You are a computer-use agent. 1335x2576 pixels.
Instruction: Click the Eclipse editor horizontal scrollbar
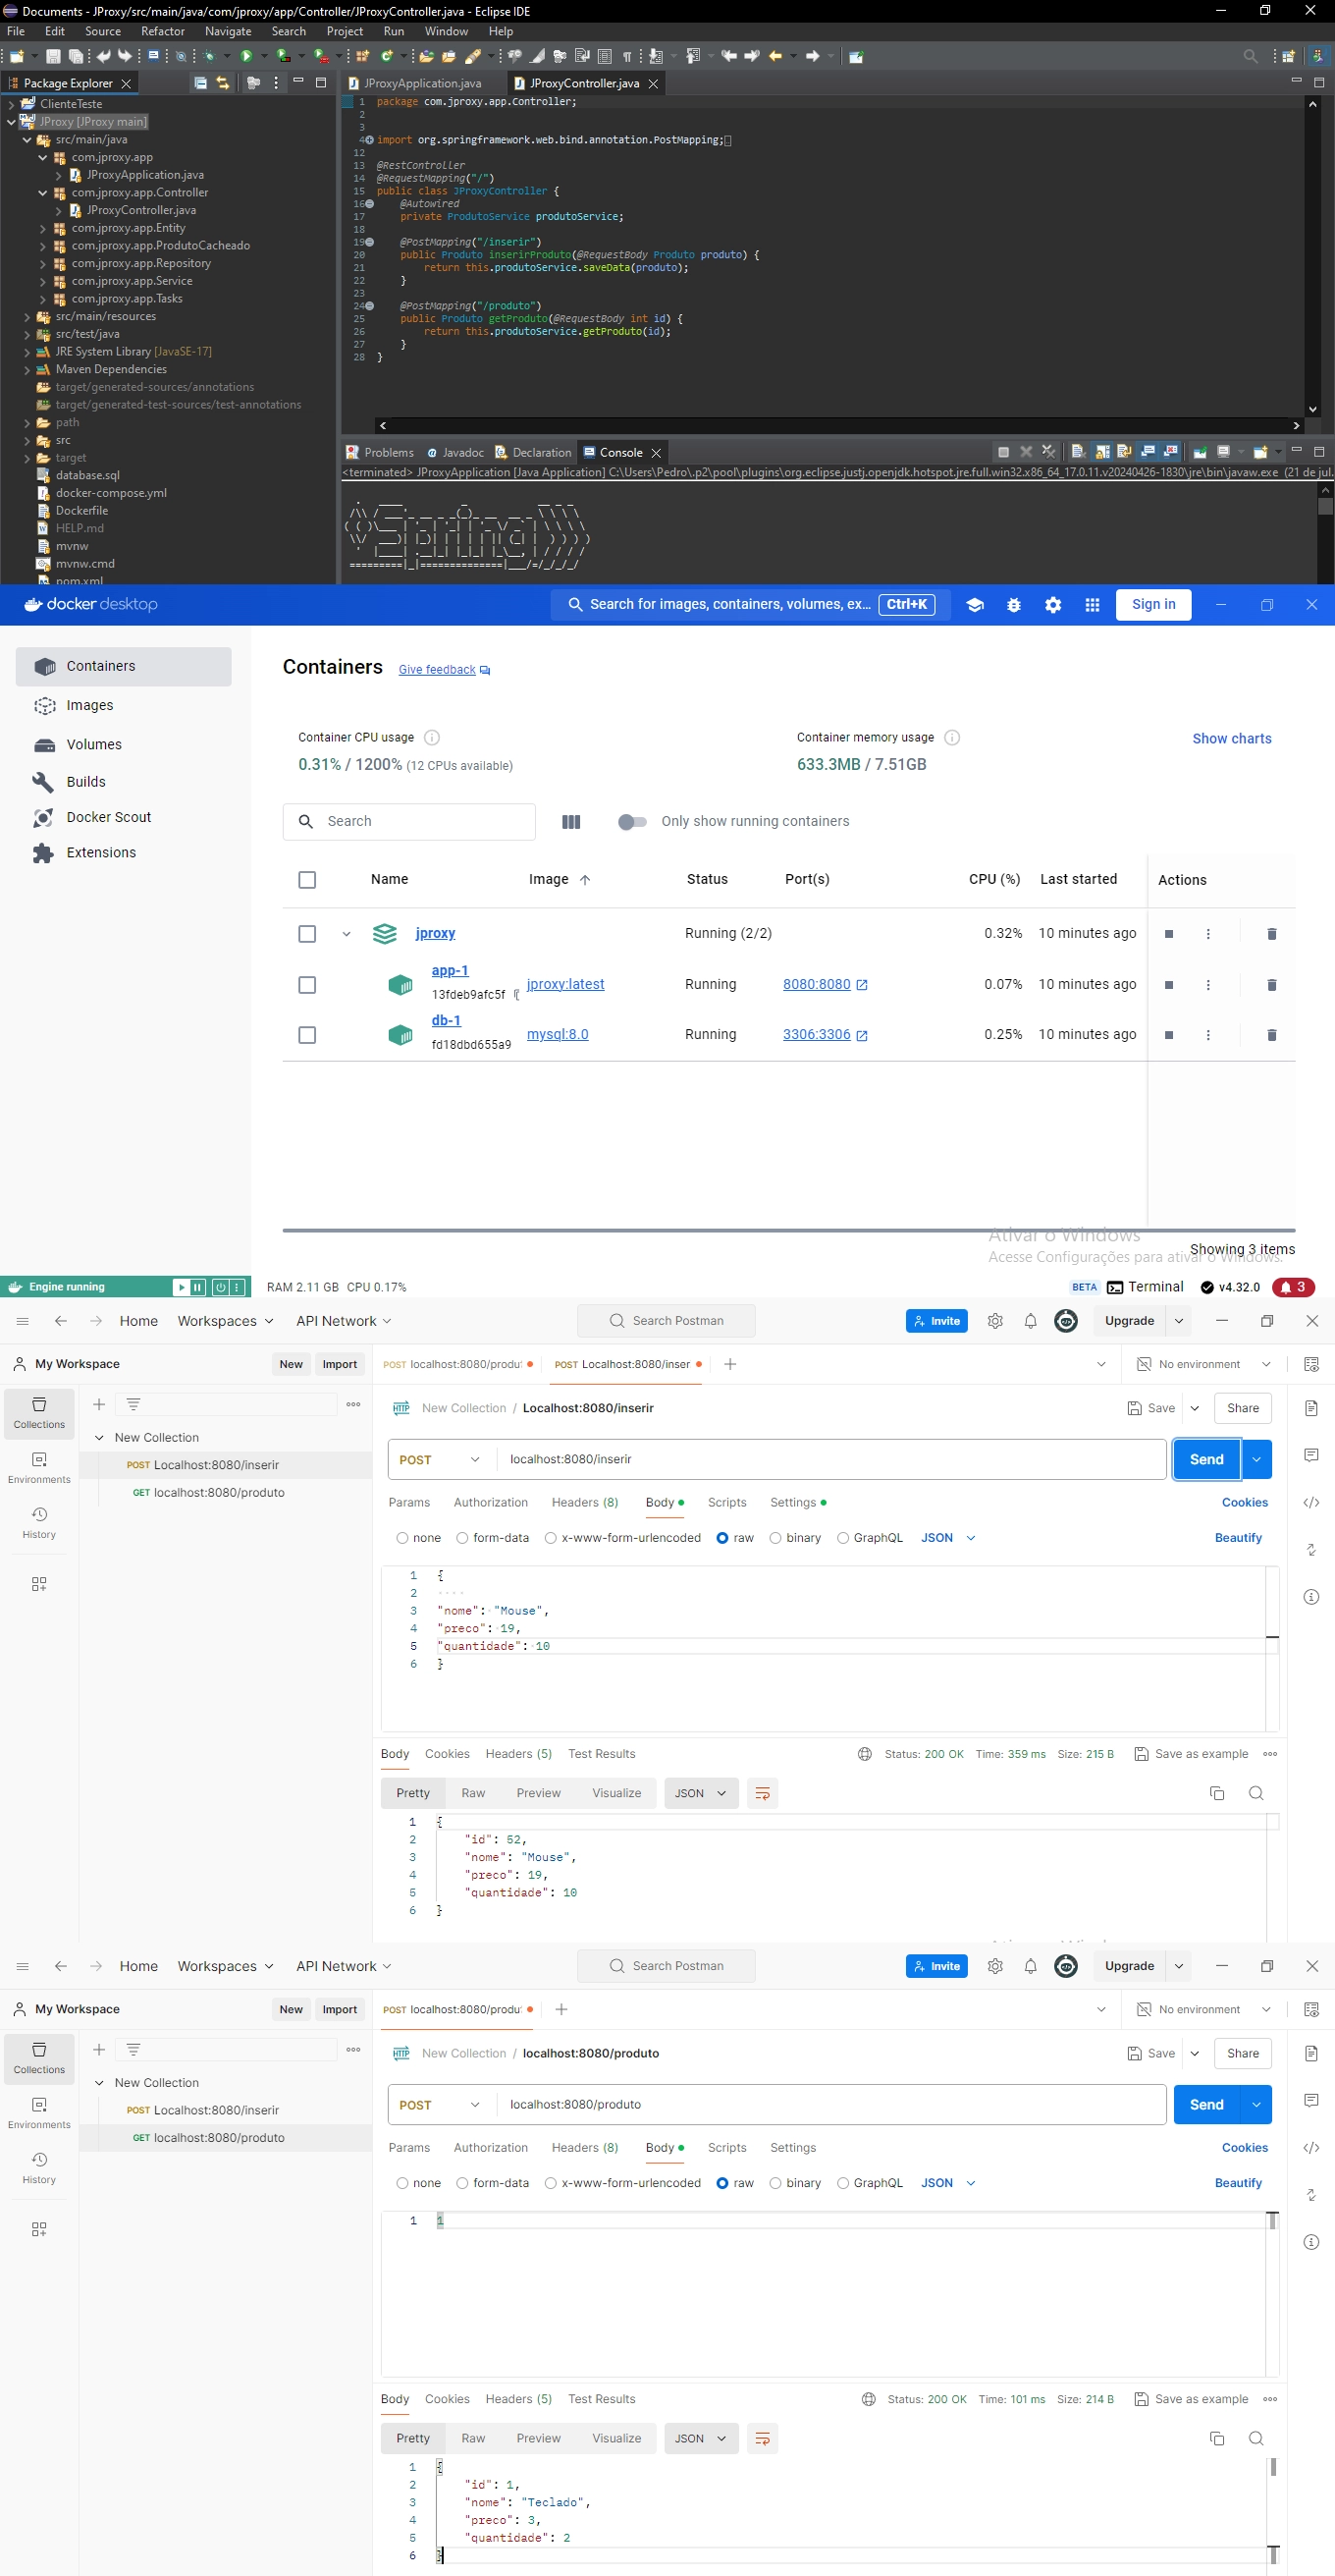coord(837,425)
